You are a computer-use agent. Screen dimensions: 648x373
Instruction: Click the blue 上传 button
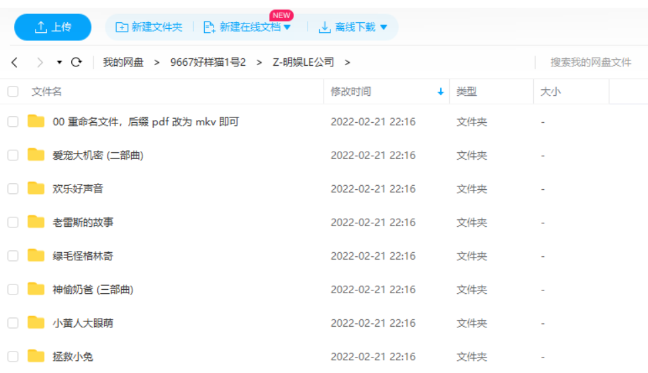tap(52, 28)
